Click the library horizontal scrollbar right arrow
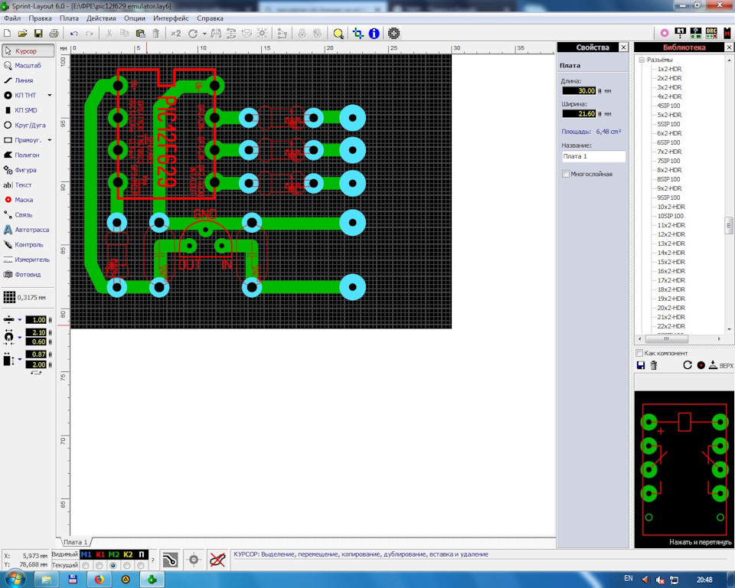The width and height of the screenshot is (735, 588). pos(719,338)
